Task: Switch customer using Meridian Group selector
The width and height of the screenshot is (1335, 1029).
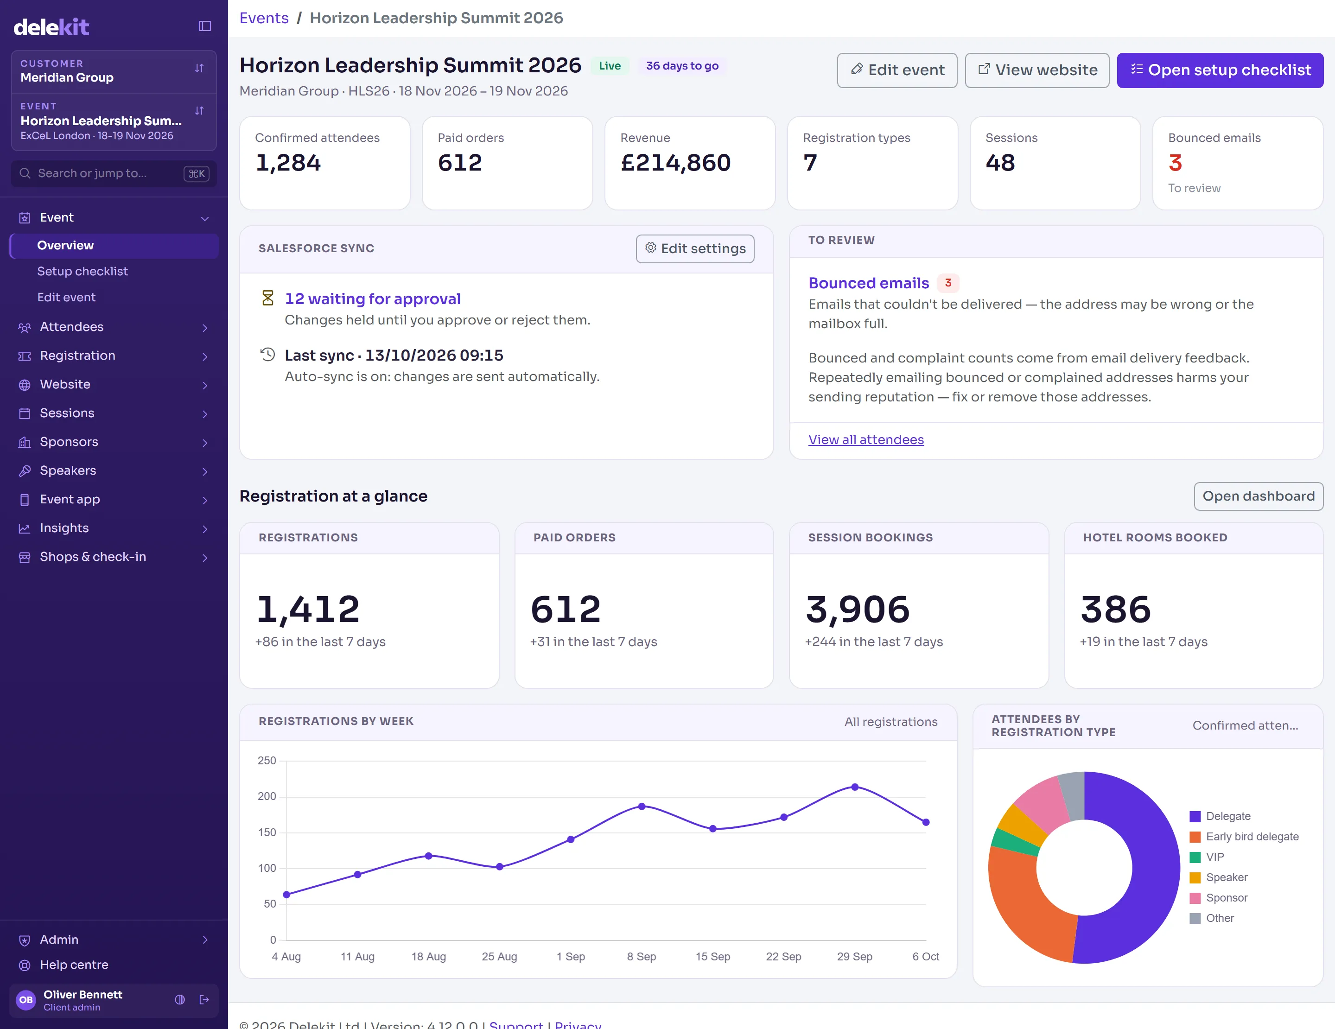Action: (x=114, y=71)
